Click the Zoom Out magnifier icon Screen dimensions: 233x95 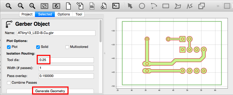20,6
